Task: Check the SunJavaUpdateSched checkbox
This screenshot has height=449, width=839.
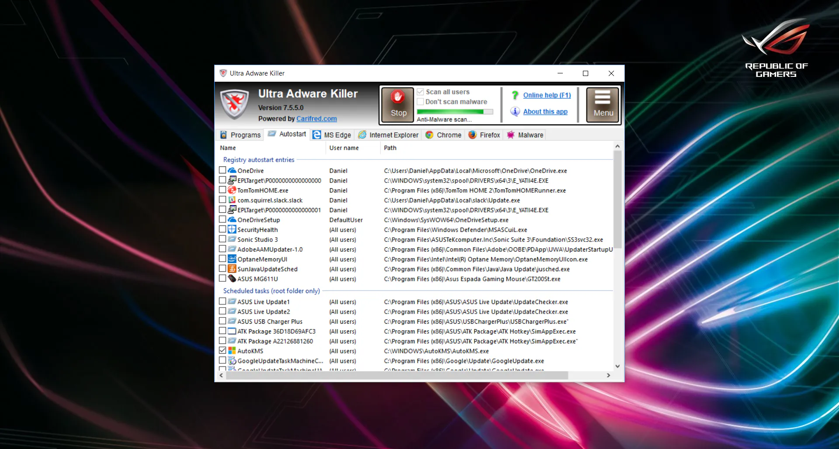Action: tap(222, 268)
